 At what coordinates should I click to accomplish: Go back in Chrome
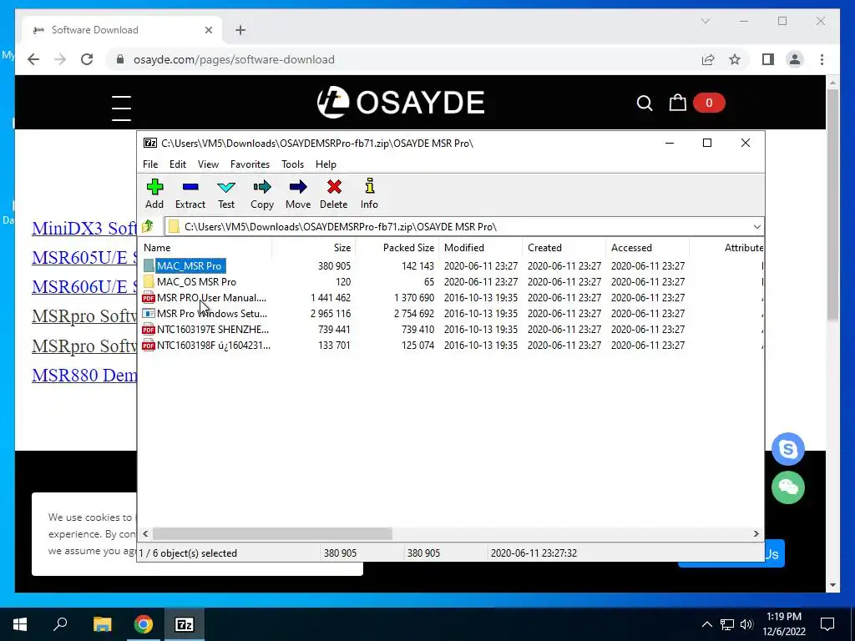click(x=33, y=59)
